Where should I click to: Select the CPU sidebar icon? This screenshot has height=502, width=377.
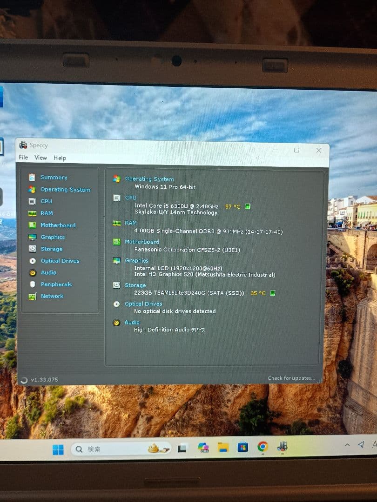[x=32, y=201]
